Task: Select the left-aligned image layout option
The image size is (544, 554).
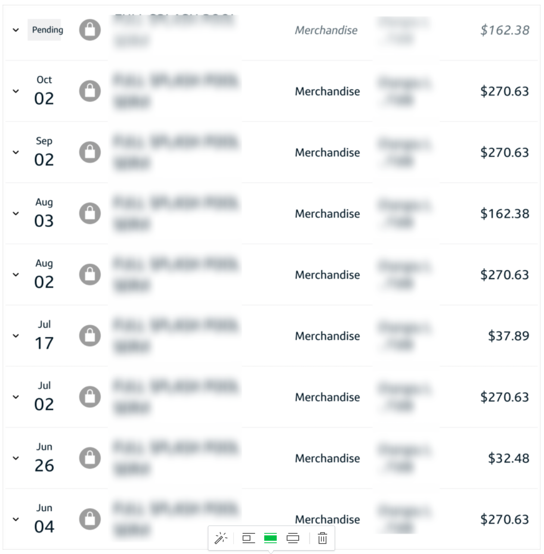Action: (x=248, y=538)
